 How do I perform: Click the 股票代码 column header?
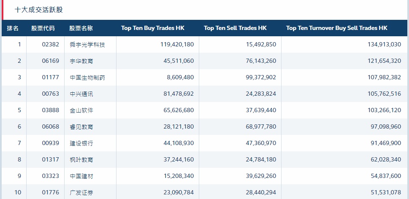coord(43,28)
